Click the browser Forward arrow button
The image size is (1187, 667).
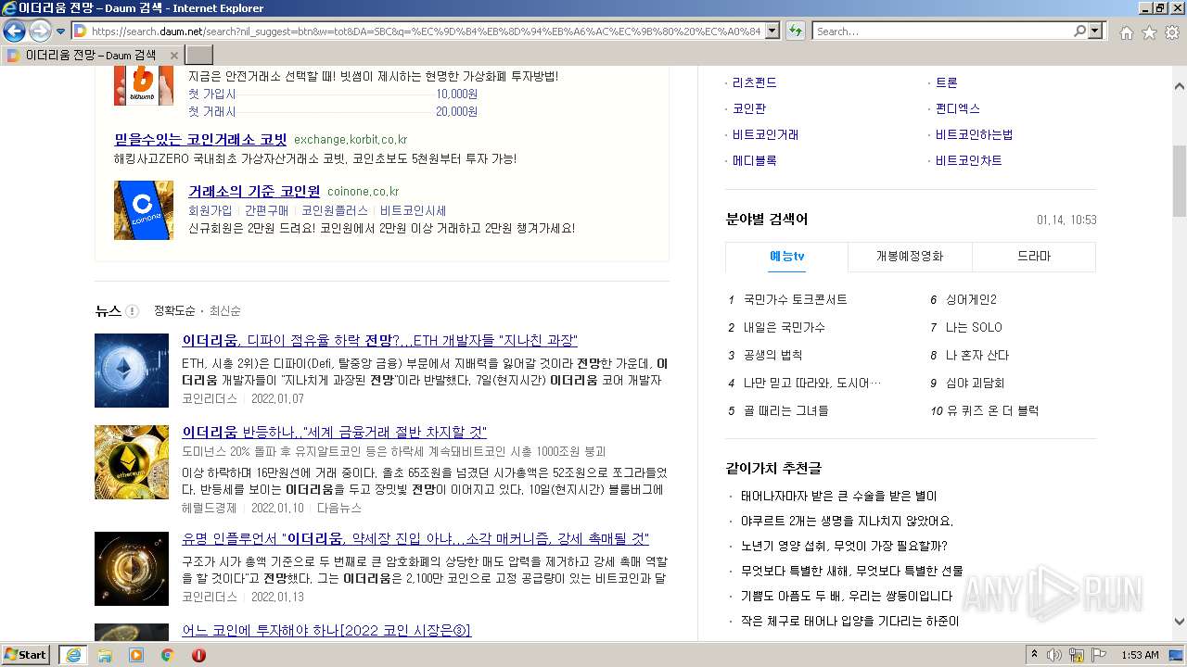click(40, 31)
